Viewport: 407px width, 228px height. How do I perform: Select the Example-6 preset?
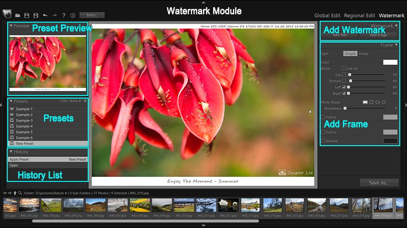click(x=48, y=138)
